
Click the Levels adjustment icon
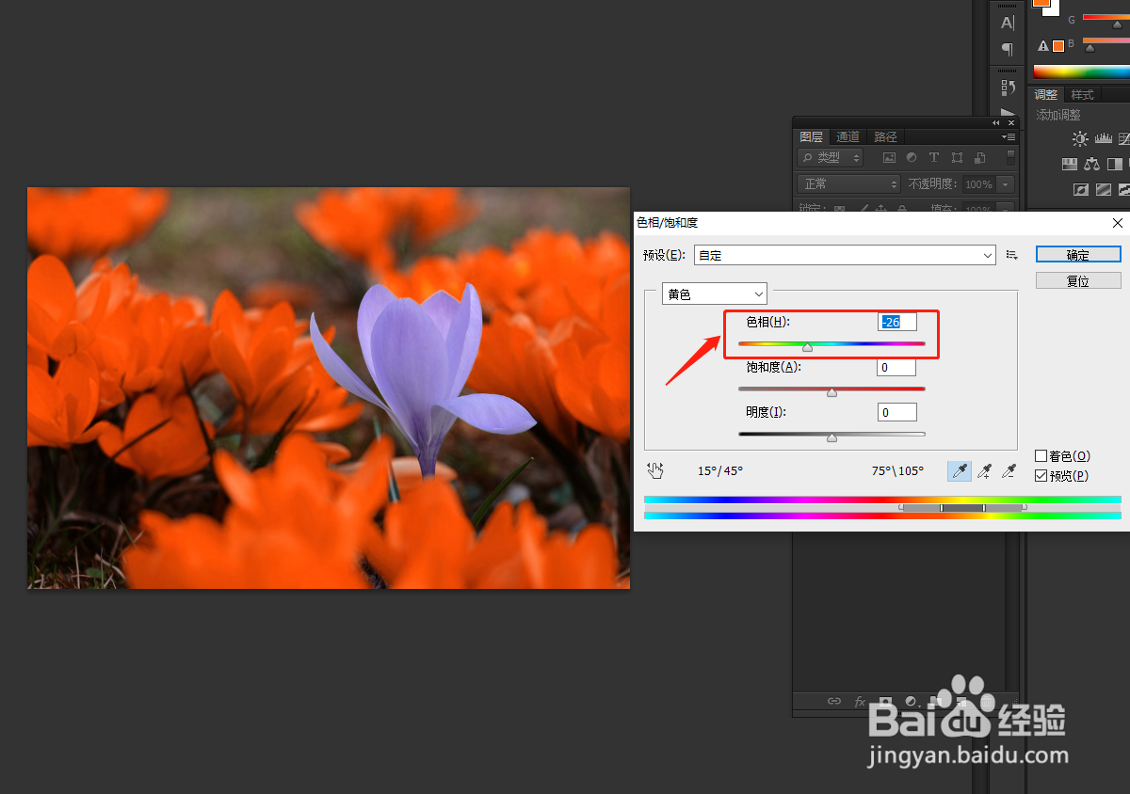(1106, 139)
